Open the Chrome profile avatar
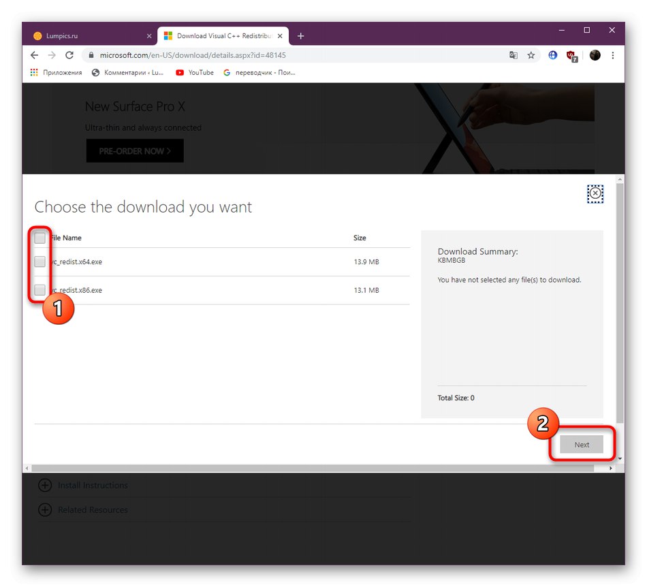The image size is (647, 587). click(x=595, y=55)
